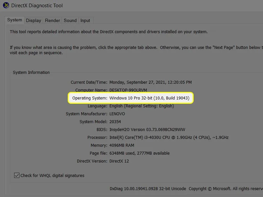Click the 4096MB RAM memory value
263x197 pixels.
(x=122, y=145)
